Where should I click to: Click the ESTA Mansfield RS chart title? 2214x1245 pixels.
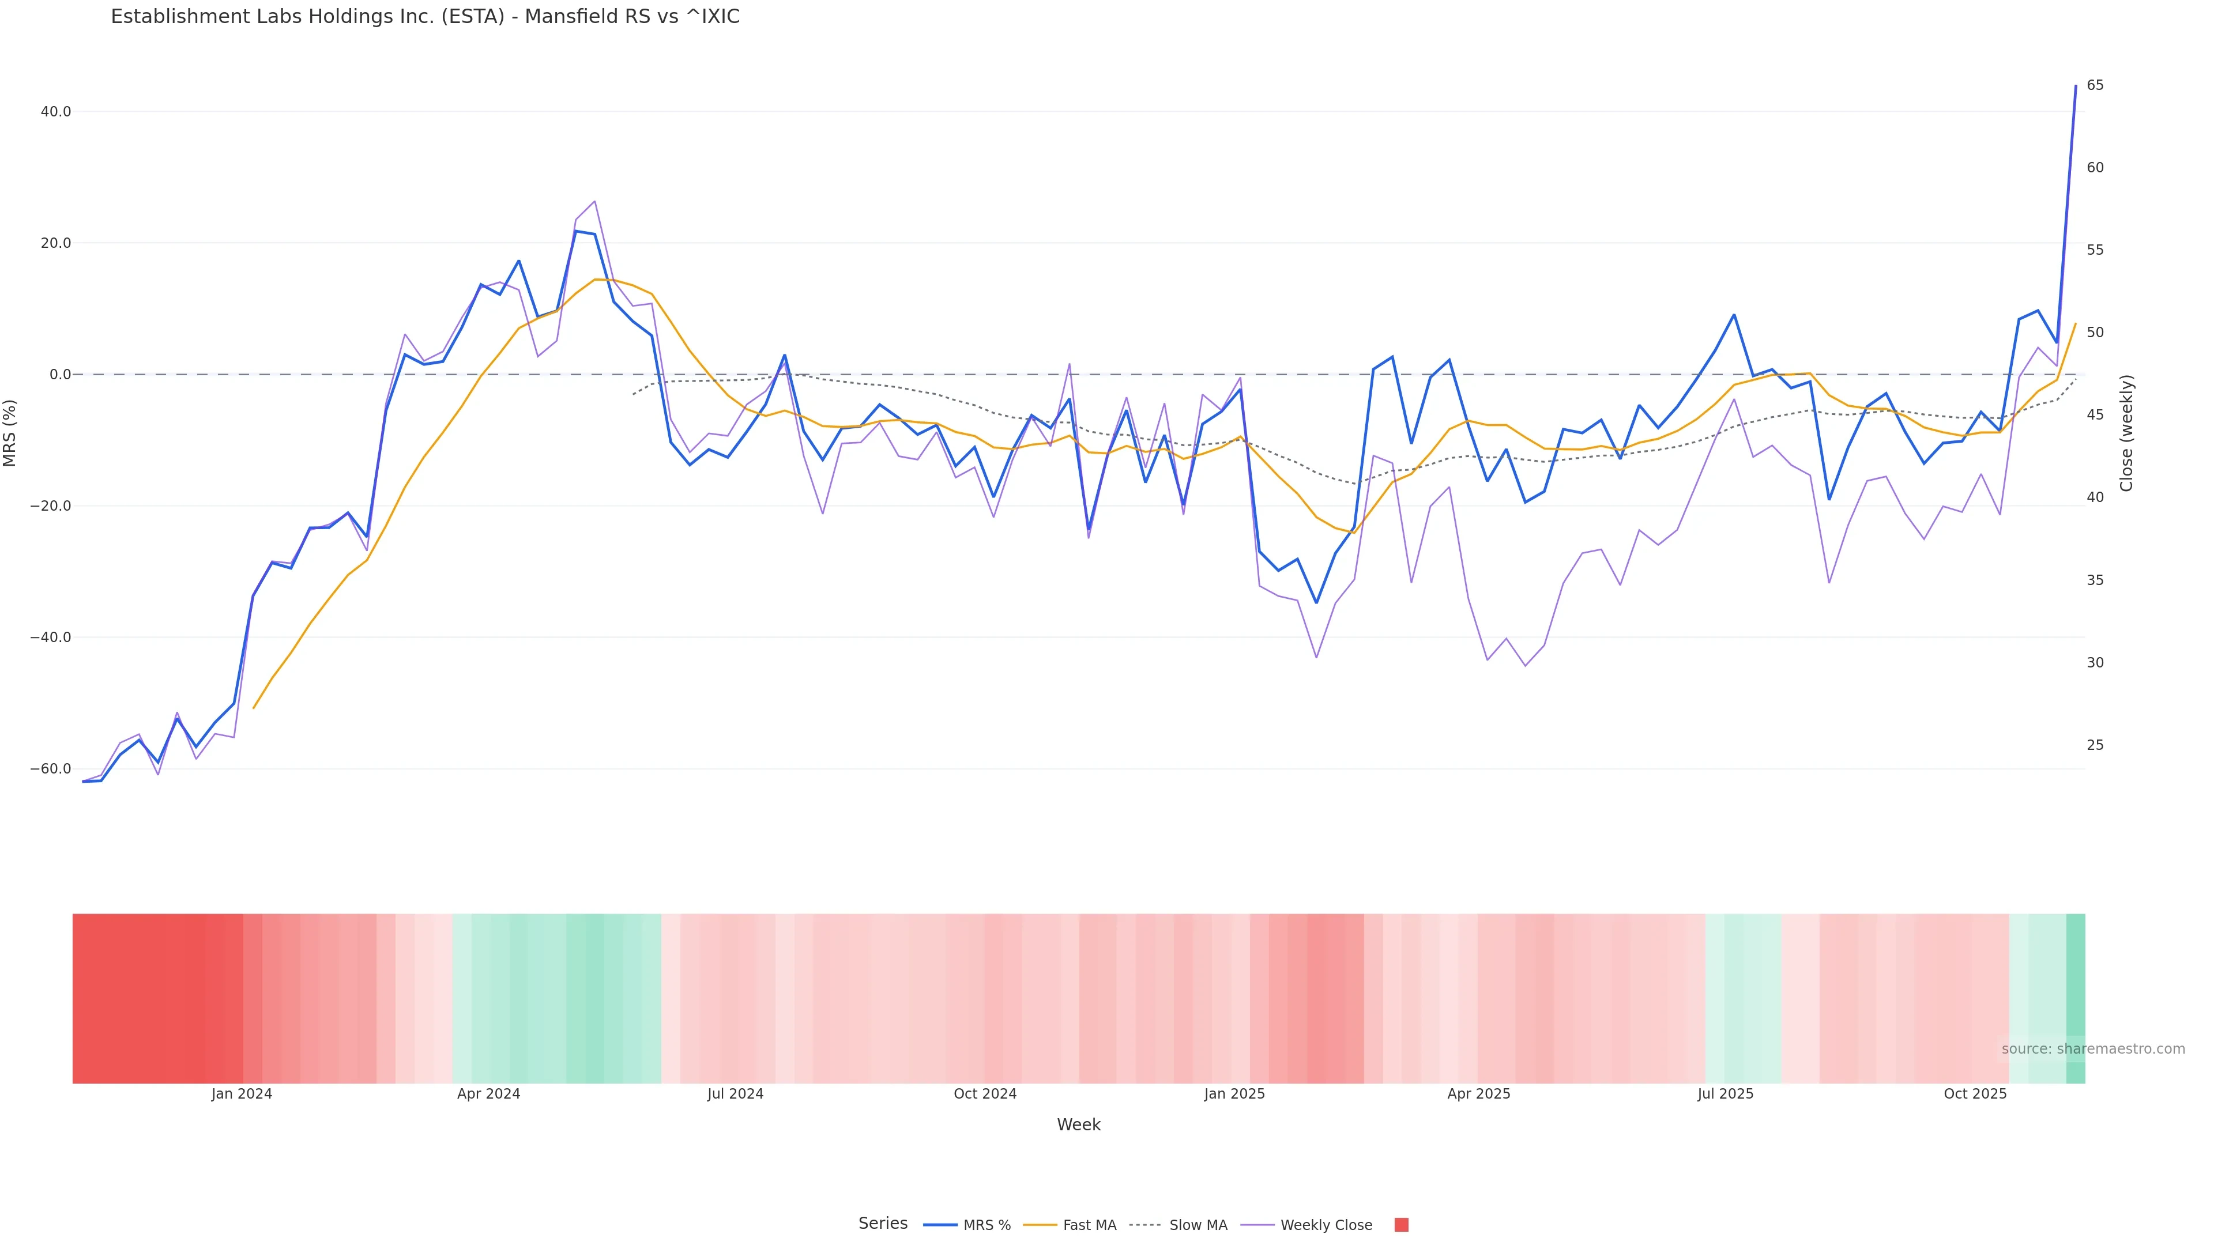424,17
